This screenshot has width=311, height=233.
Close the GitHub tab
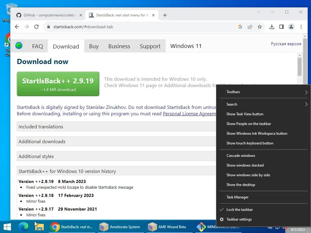pyautogui.click(x=81, y=15)
